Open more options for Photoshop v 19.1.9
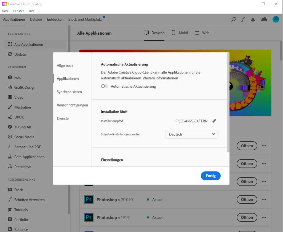 [264, 217]
